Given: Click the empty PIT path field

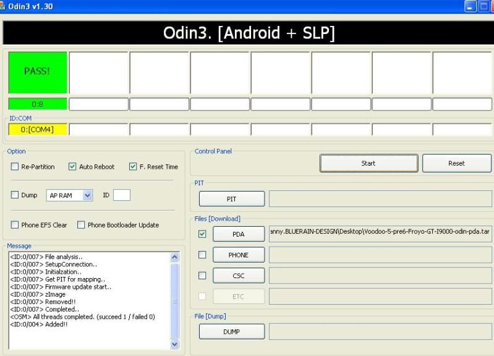Looking at the screenshot, I should (x=380, y=199).
